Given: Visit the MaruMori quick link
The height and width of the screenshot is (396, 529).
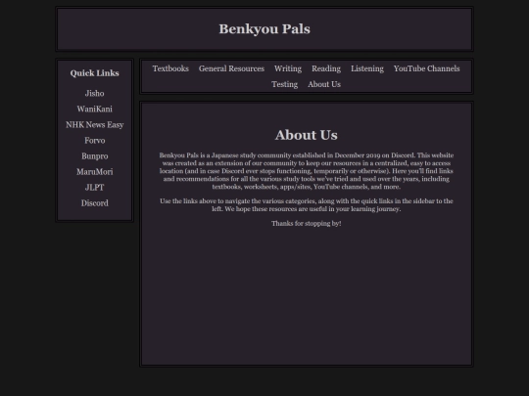Looking at the screenshot, I should click(94, 172).
